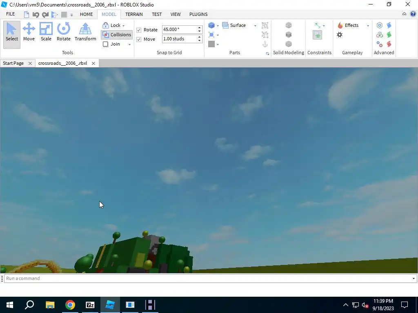Screen dimensions: 418x313
Task: Click the blue Script icon
Action: coord(389,25)
